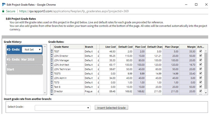Click the reorder arrows for LDN Director row

coord(52,56)
